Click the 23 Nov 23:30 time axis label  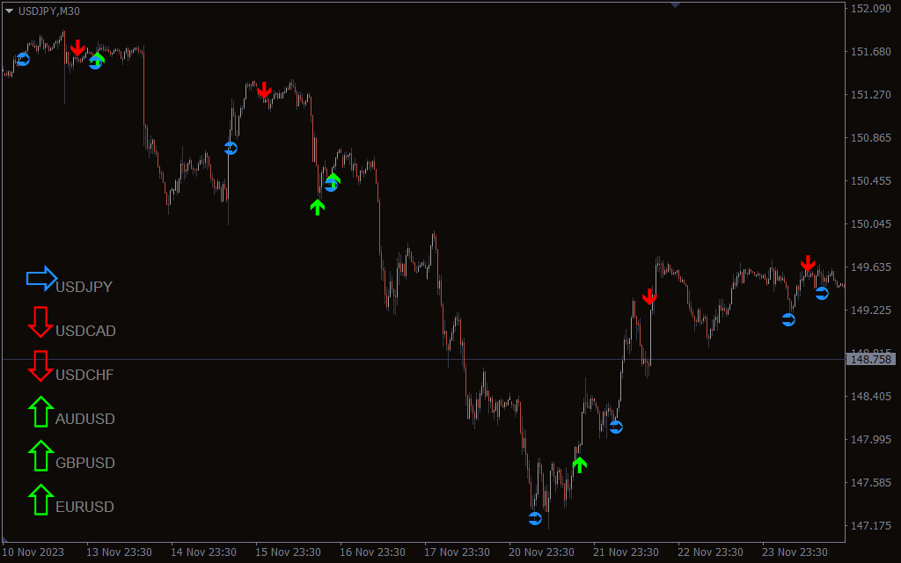(795, 552)
